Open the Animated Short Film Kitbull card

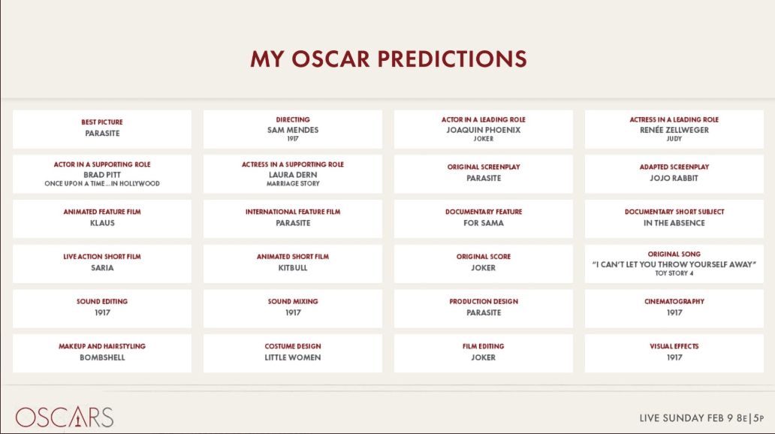pyautogui.click(x=293, y=263)
